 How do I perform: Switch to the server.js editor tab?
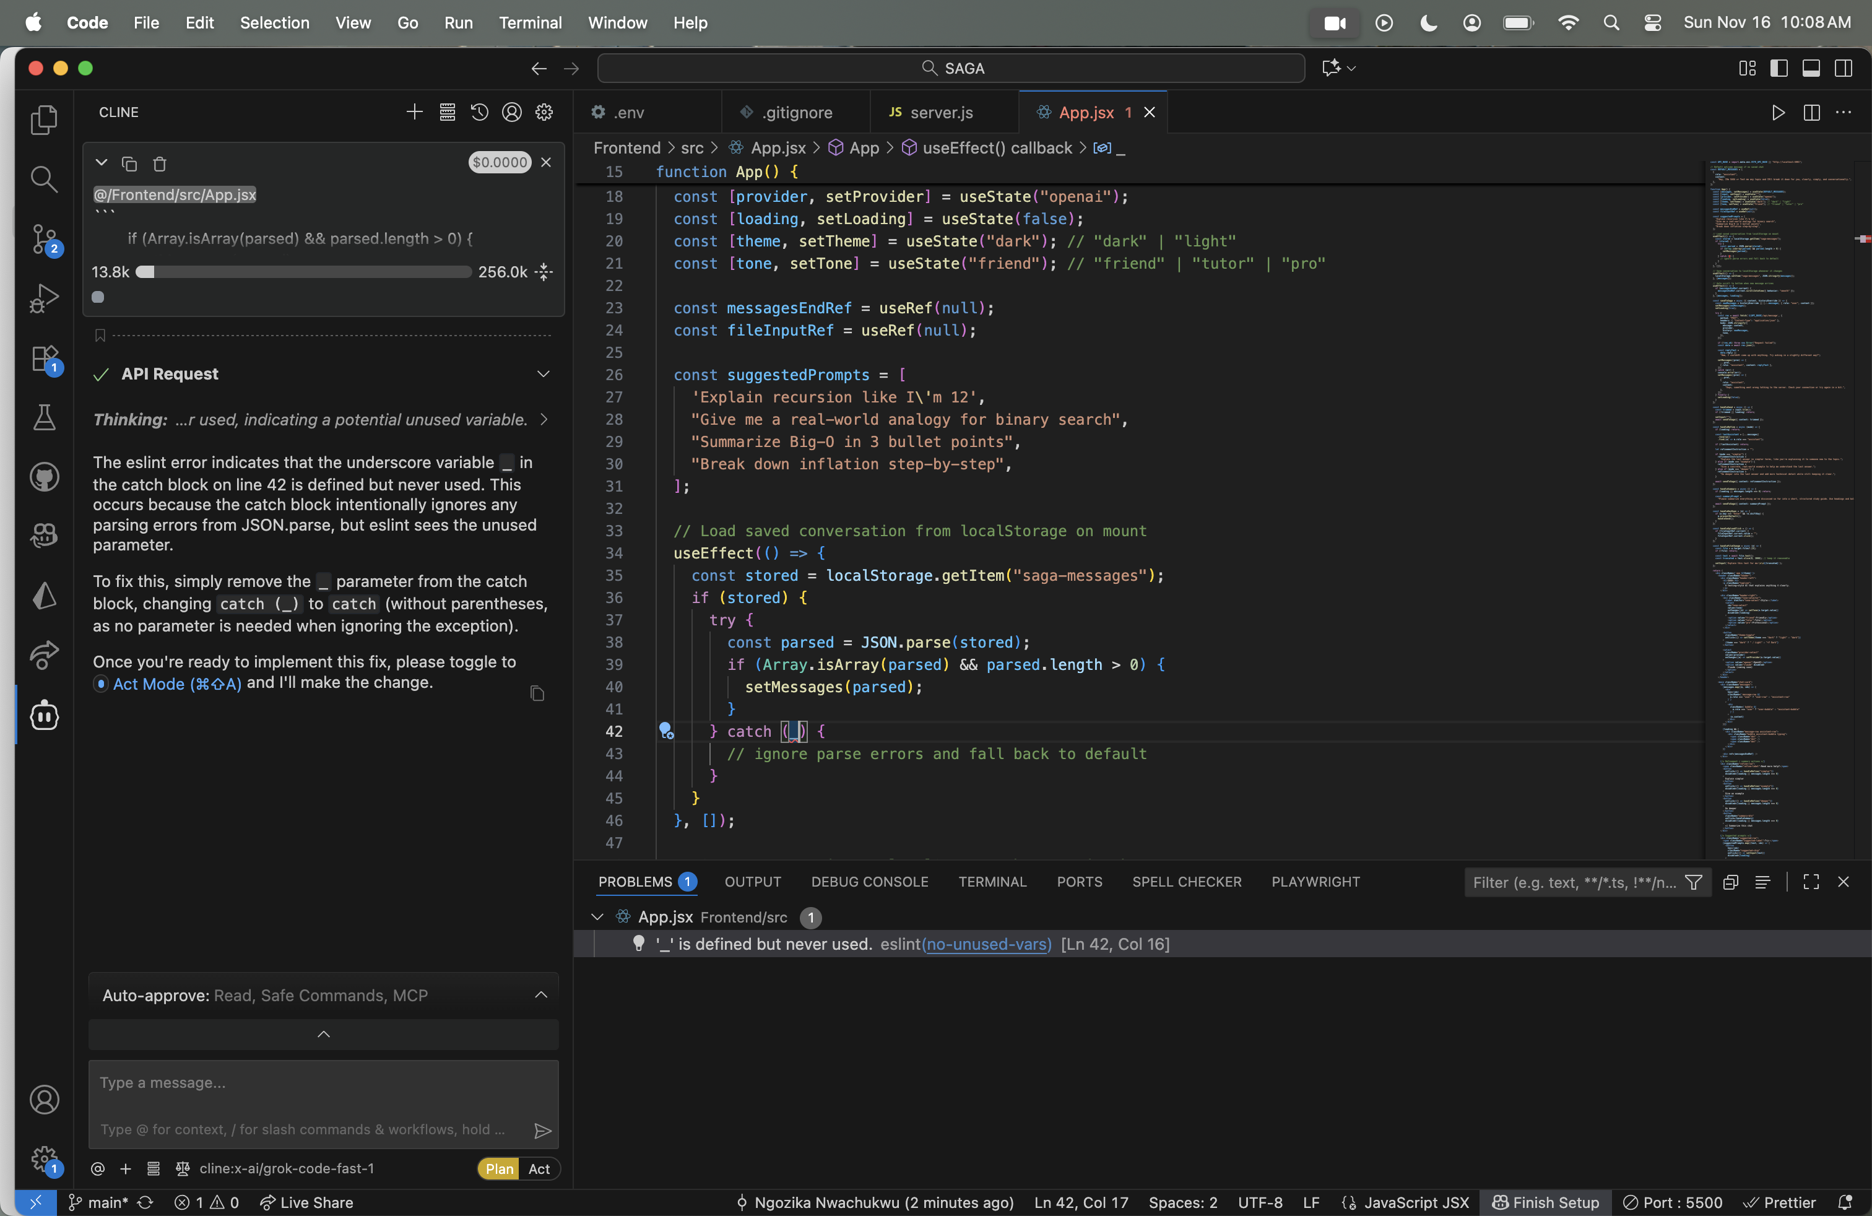(941, 113)
